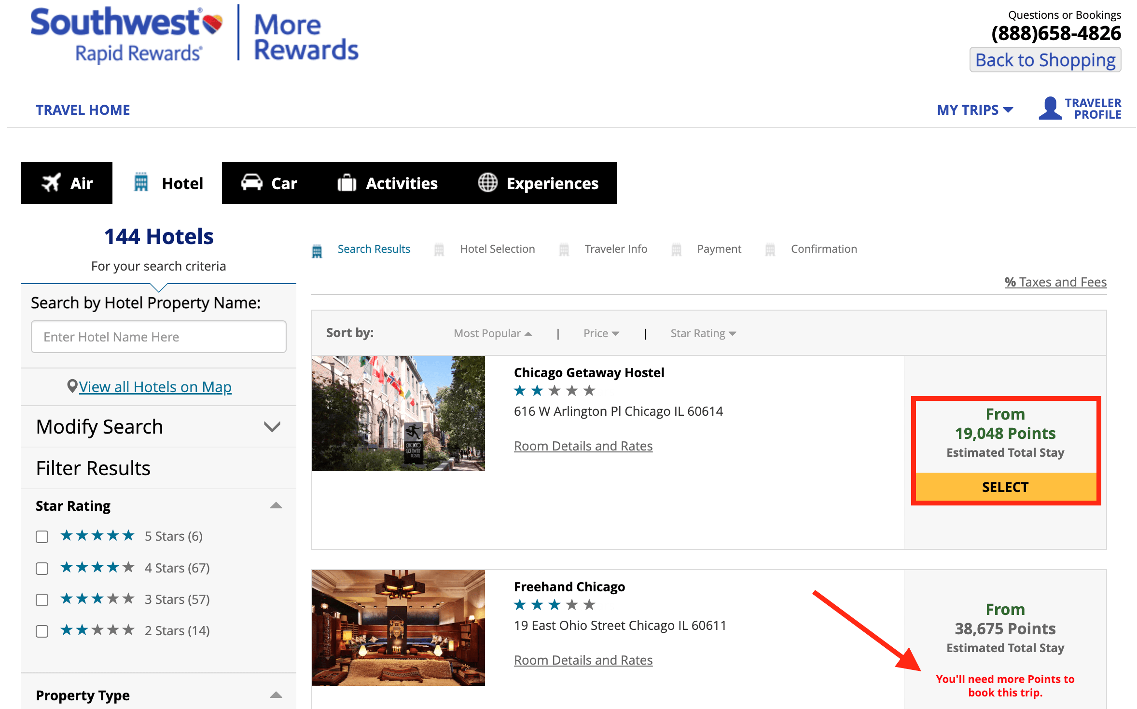Screen dimensions: 1137x709
Task: Click the Freehand Chicago title
Action: click(x=569, y=587)
